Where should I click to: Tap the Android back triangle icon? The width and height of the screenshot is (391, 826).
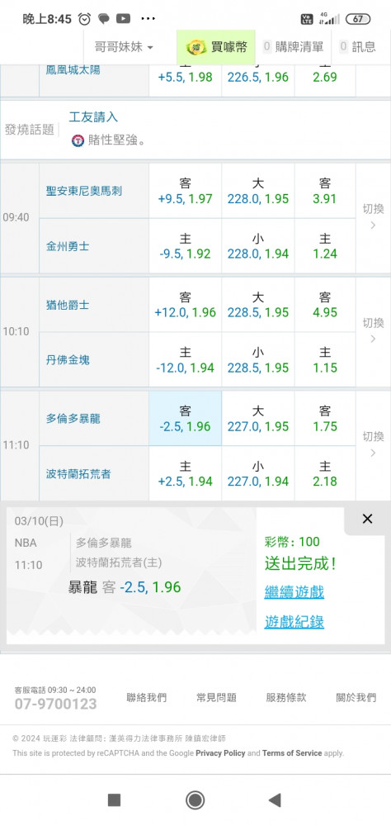(275, 800)
